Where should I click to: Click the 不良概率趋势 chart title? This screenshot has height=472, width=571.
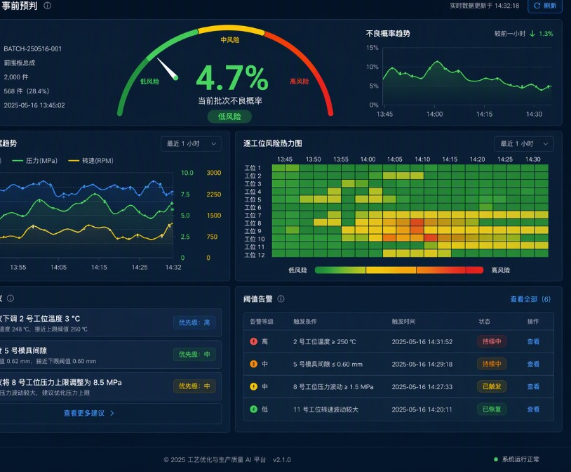388,34
